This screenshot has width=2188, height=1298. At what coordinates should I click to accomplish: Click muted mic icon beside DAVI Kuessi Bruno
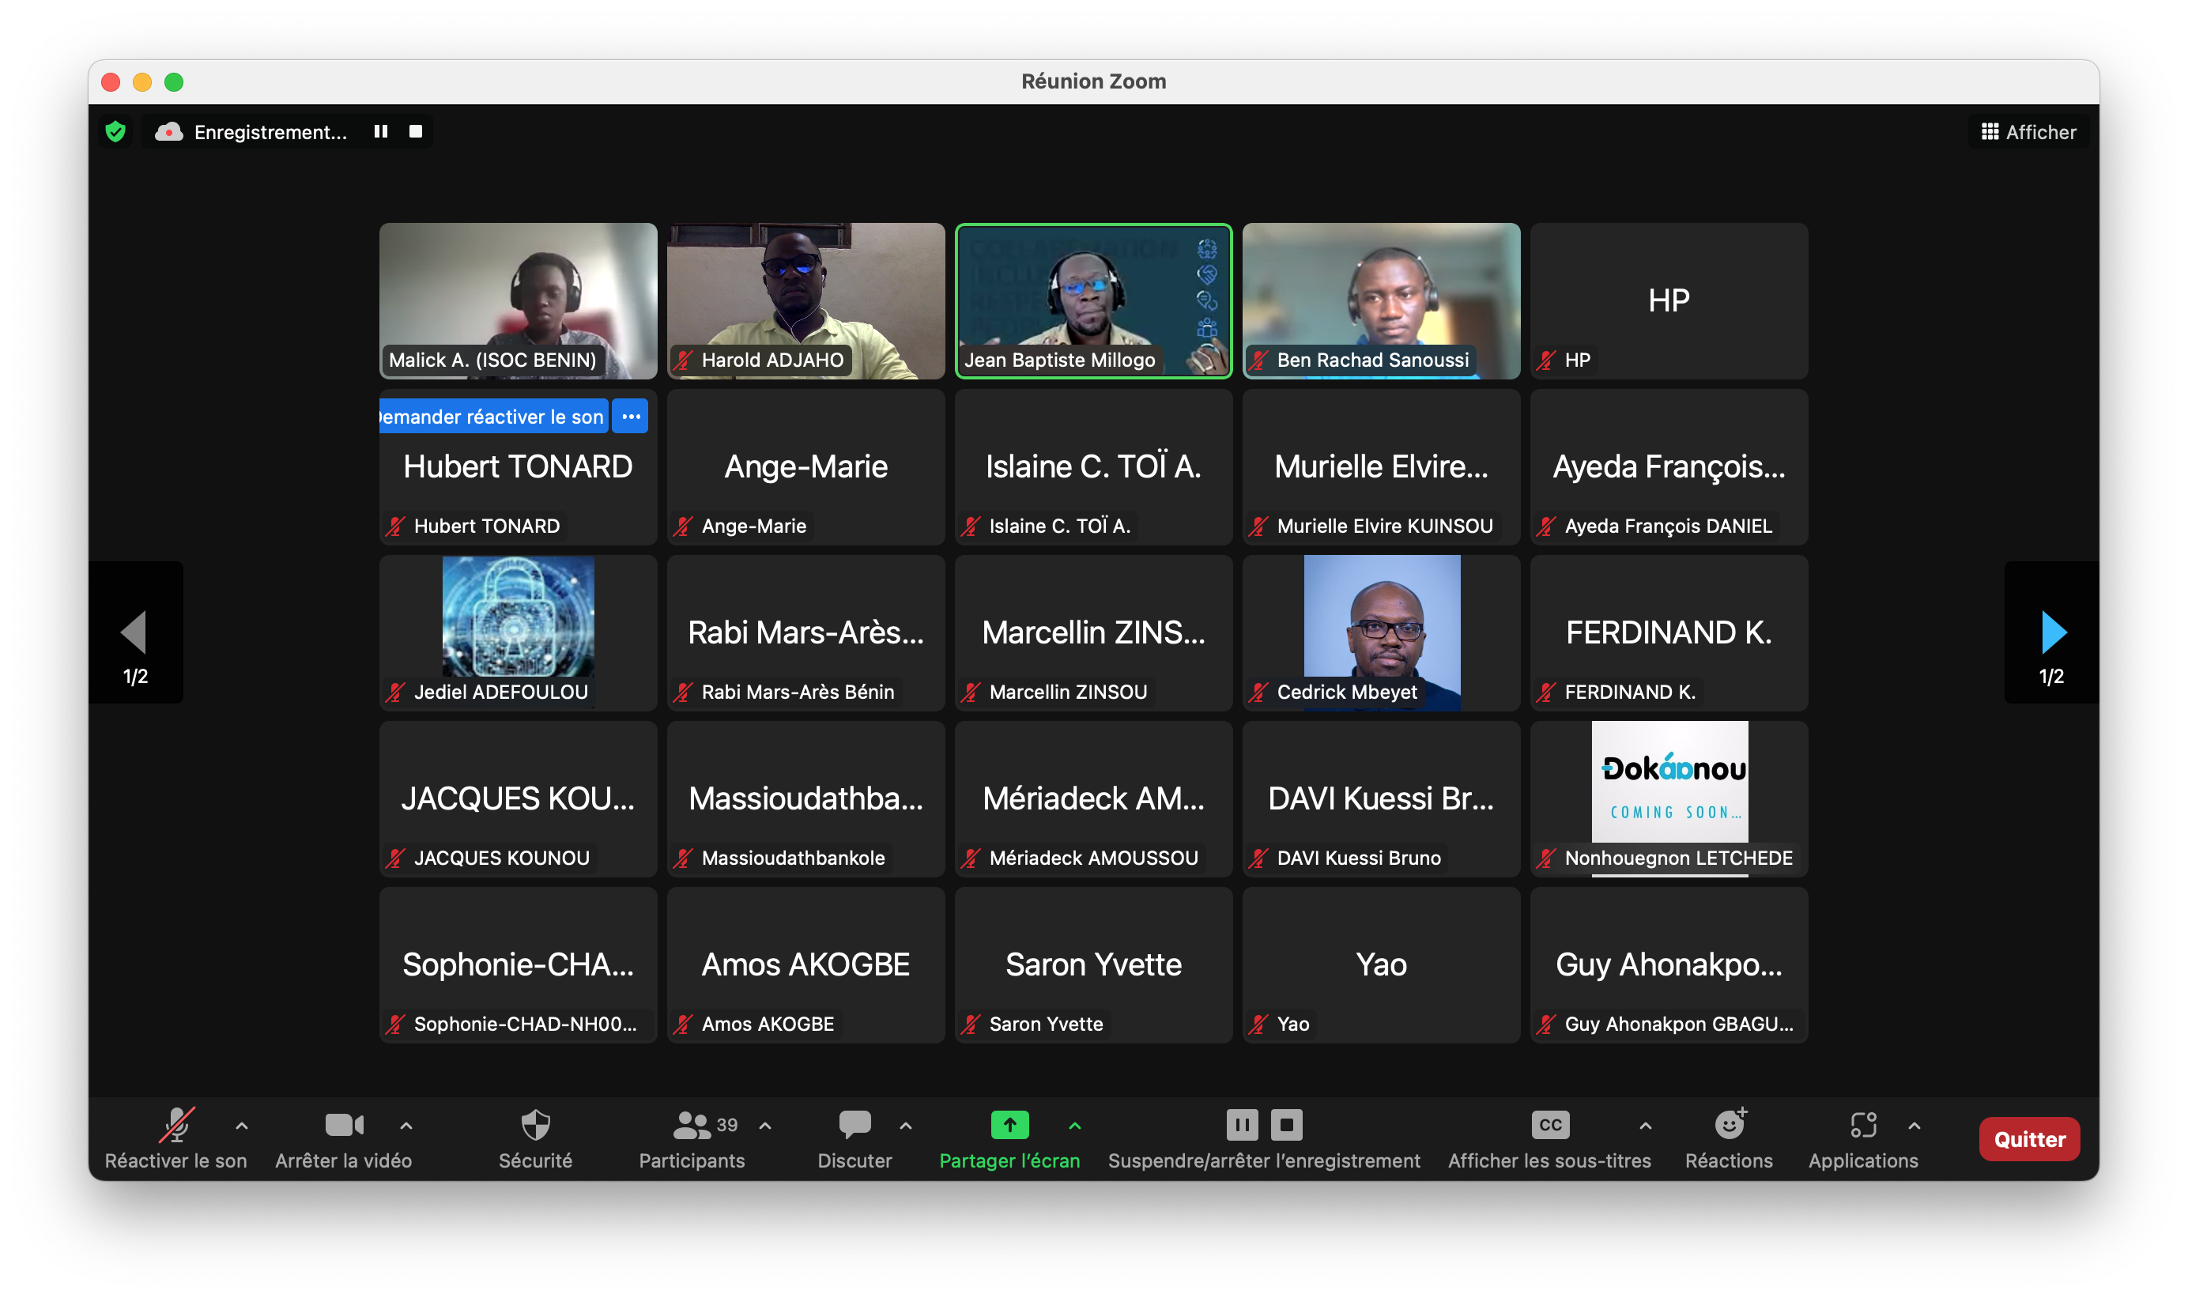(x=1258, y=858)
